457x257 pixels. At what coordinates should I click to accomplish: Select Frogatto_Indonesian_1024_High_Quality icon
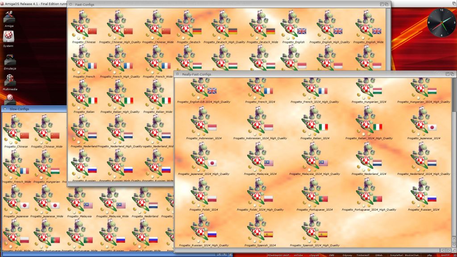pyautogui.click(x=260, y=123)
